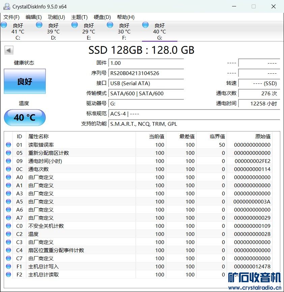Viewport: 284px width, 292px height.
Task: Select raw value 000000000114
Action: 252,169
